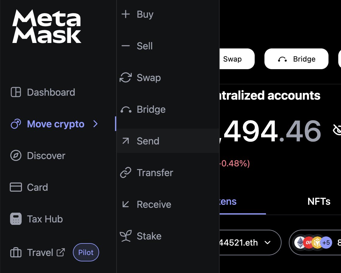The image size is (341, 273).
Task: Click the Transfer chain-link icon
Action: point(126,173)
